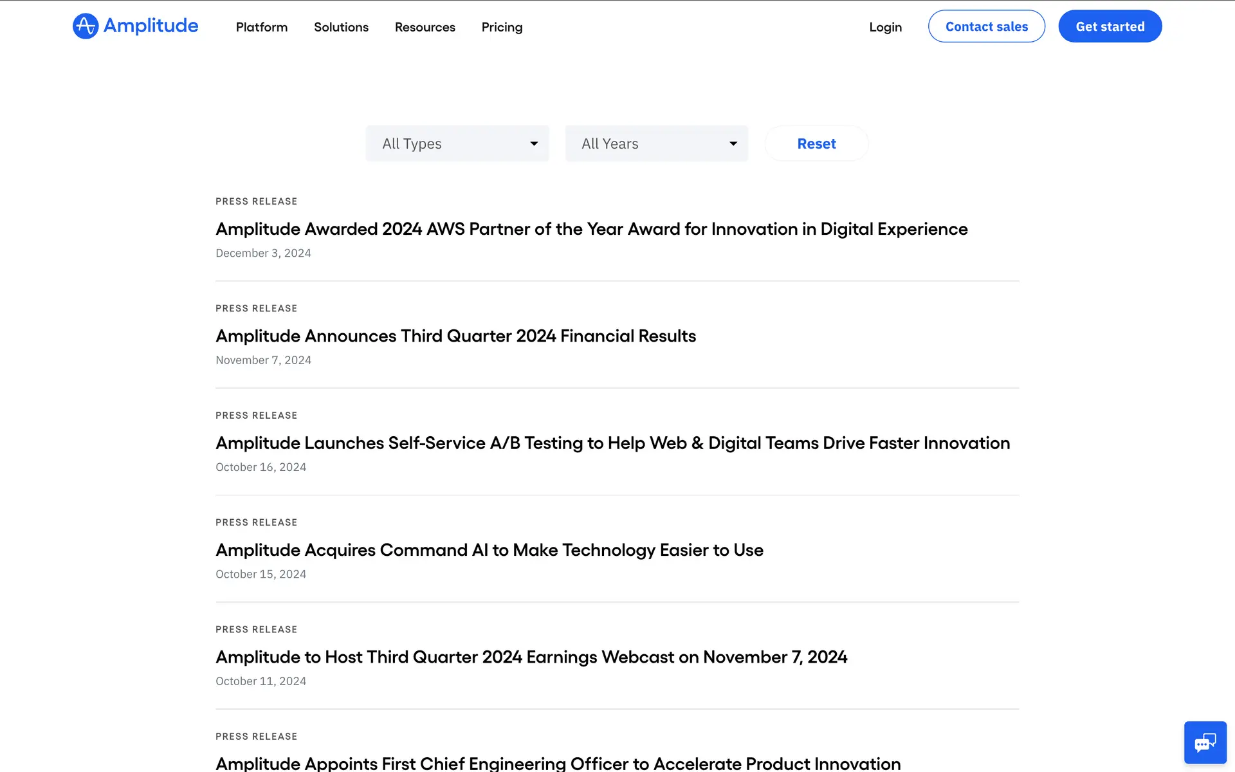
Task: Click the Login link
Action: tap(885, 27)
